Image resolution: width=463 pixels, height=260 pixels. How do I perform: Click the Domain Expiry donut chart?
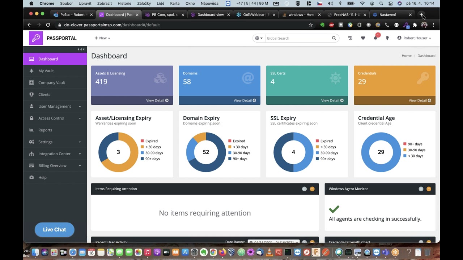pos(206,152)
